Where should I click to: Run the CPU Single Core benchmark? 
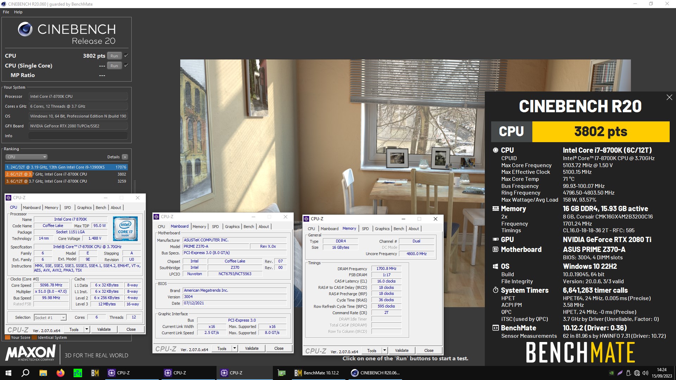point(114,66)
